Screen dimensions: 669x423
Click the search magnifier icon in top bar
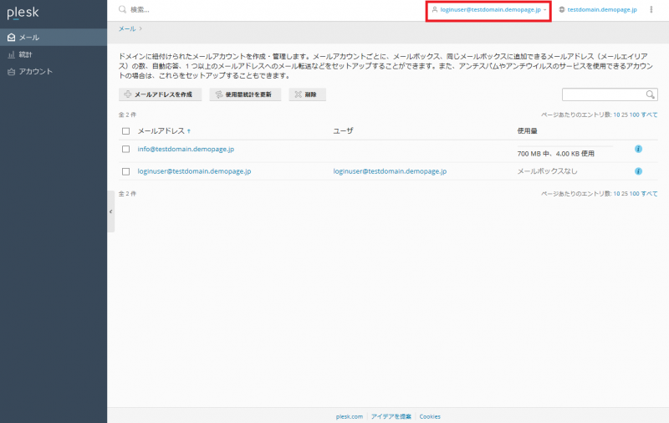point(123,9)
